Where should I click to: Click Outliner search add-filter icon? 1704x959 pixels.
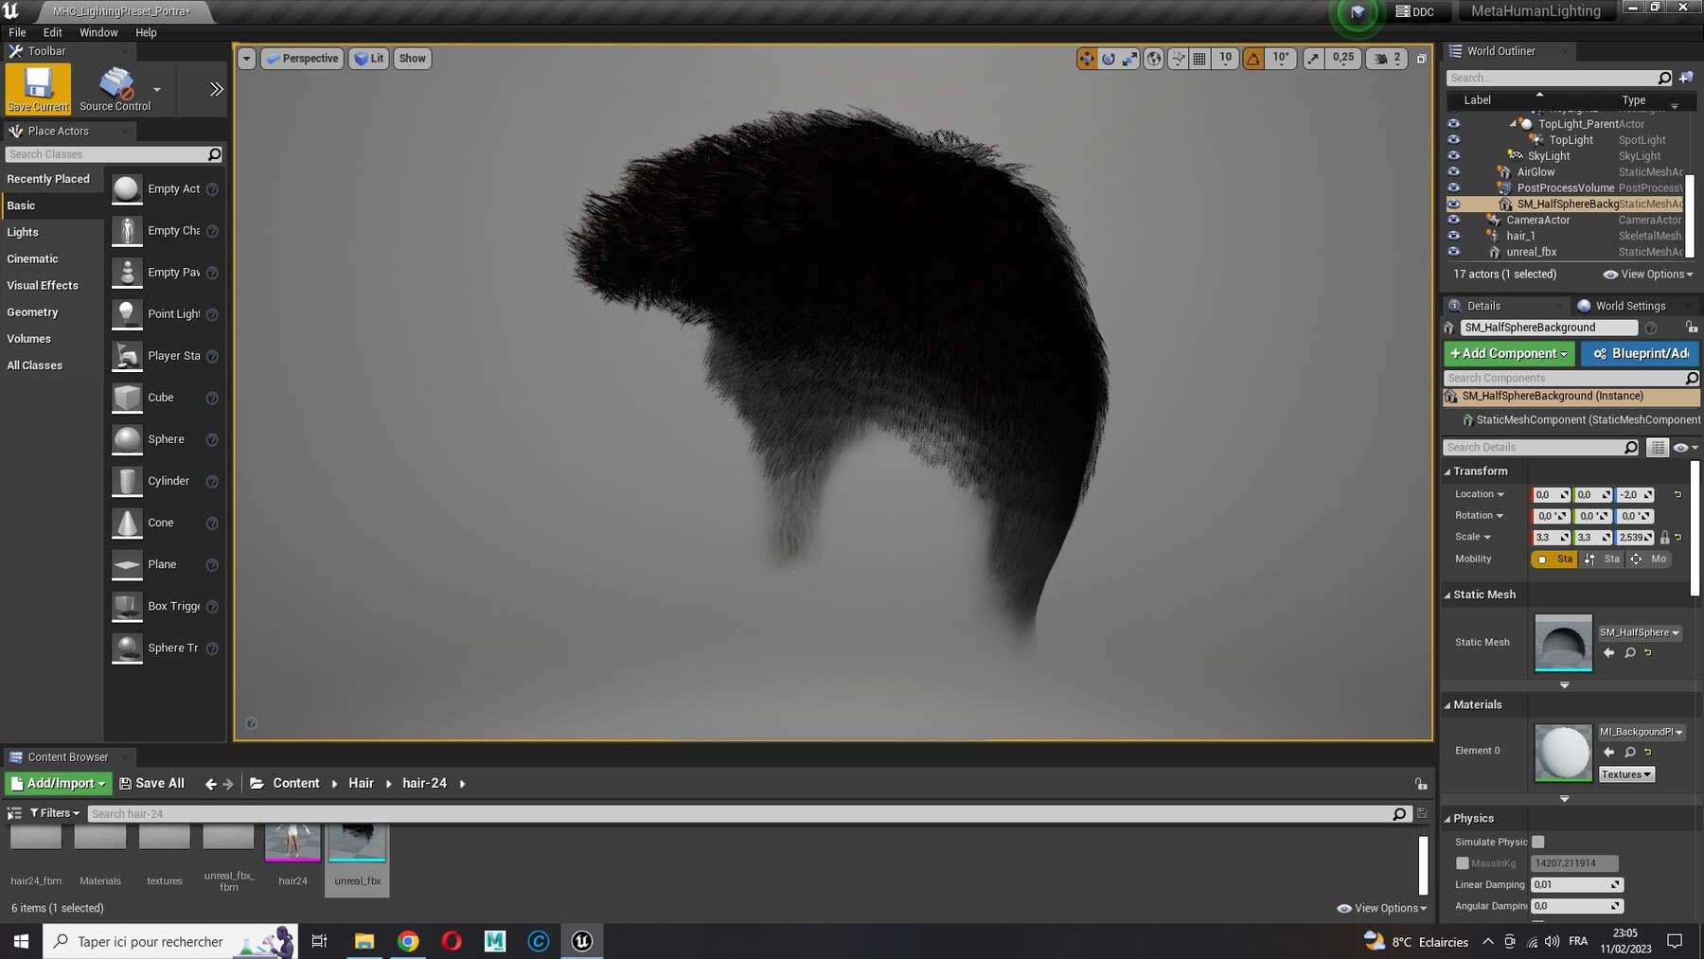coord(1686,78)
